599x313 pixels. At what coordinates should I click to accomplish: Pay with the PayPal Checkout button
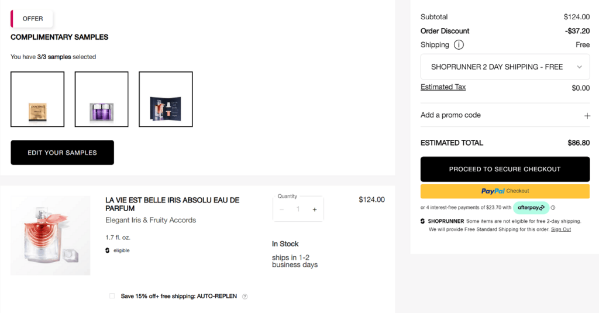(505, 191)
